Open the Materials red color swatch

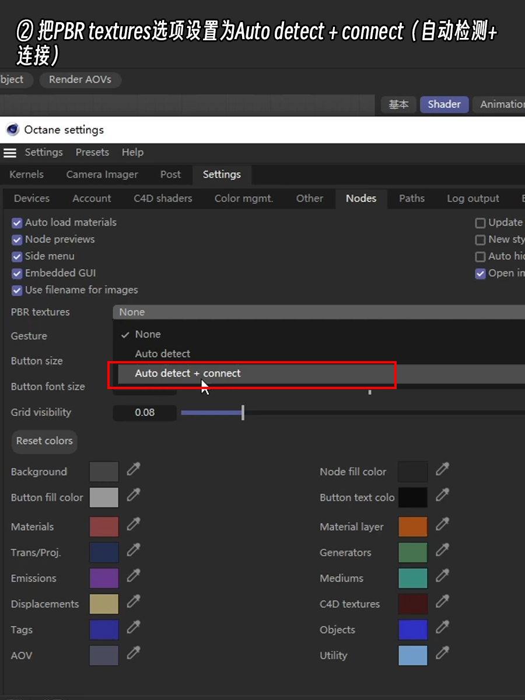(104, 527)
